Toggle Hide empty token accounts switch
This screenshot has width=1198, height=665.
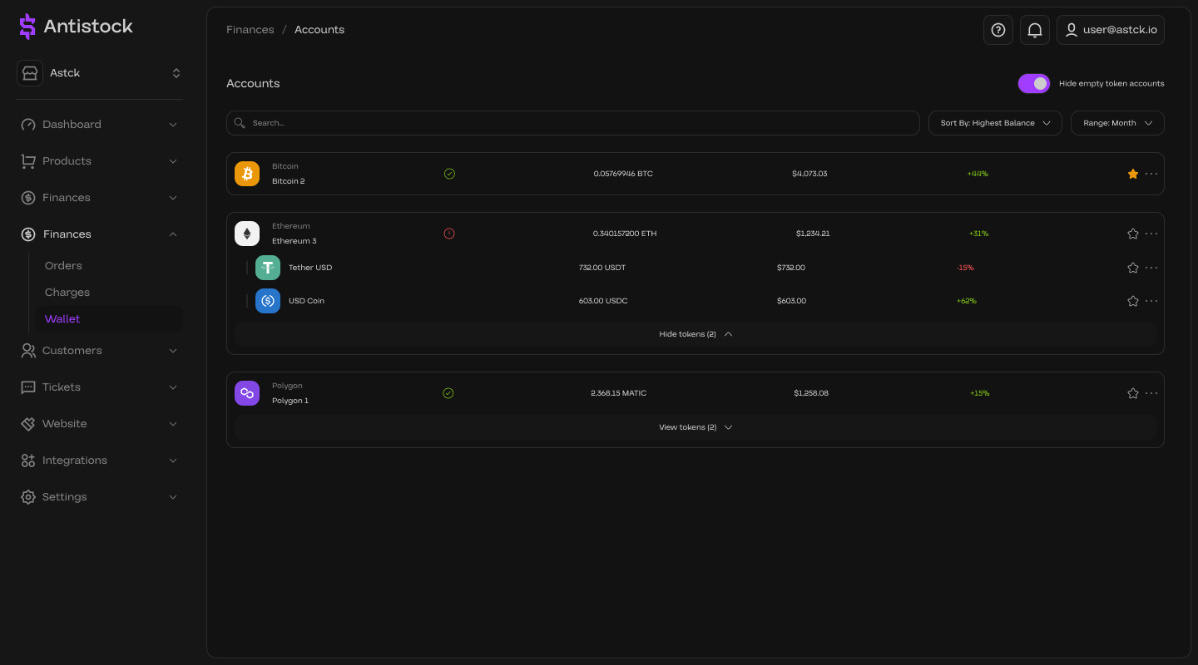pos(1034,83)
